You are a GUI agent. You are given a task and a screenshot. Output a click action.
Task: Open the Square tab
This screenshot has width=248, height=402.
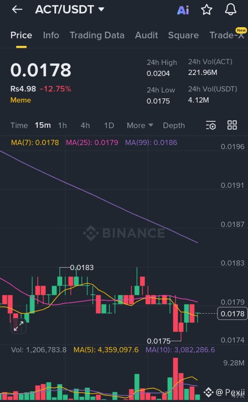183,35
